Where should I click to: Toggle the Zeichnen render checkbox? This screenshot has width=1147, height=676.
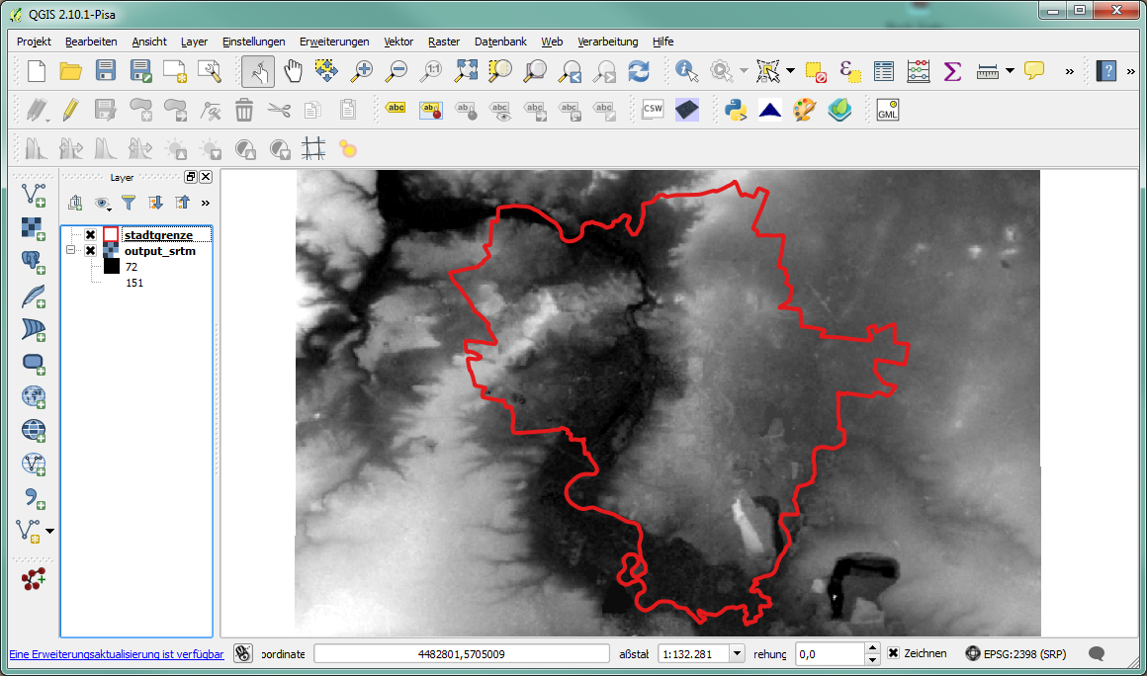[893, 653]
